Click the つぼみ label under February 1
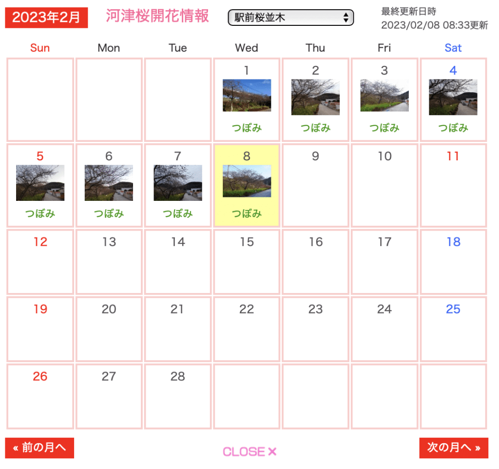This screenshot has height=469, width=499. [247, 128]
